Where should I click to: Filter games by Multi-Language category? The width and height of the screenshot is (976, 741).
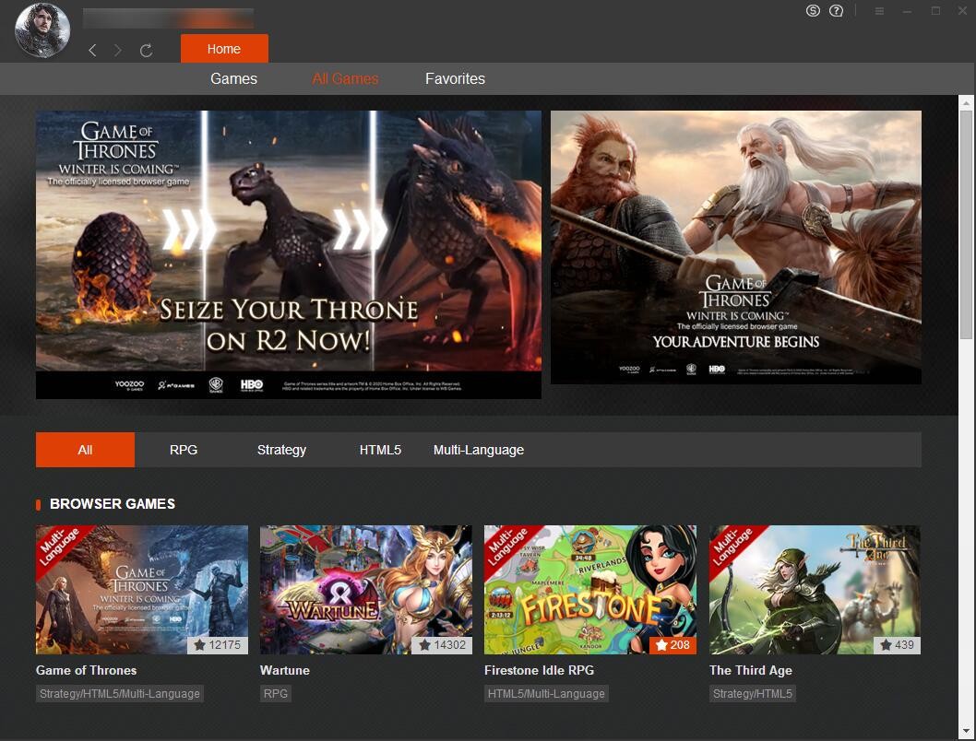[x=478, y=450]
